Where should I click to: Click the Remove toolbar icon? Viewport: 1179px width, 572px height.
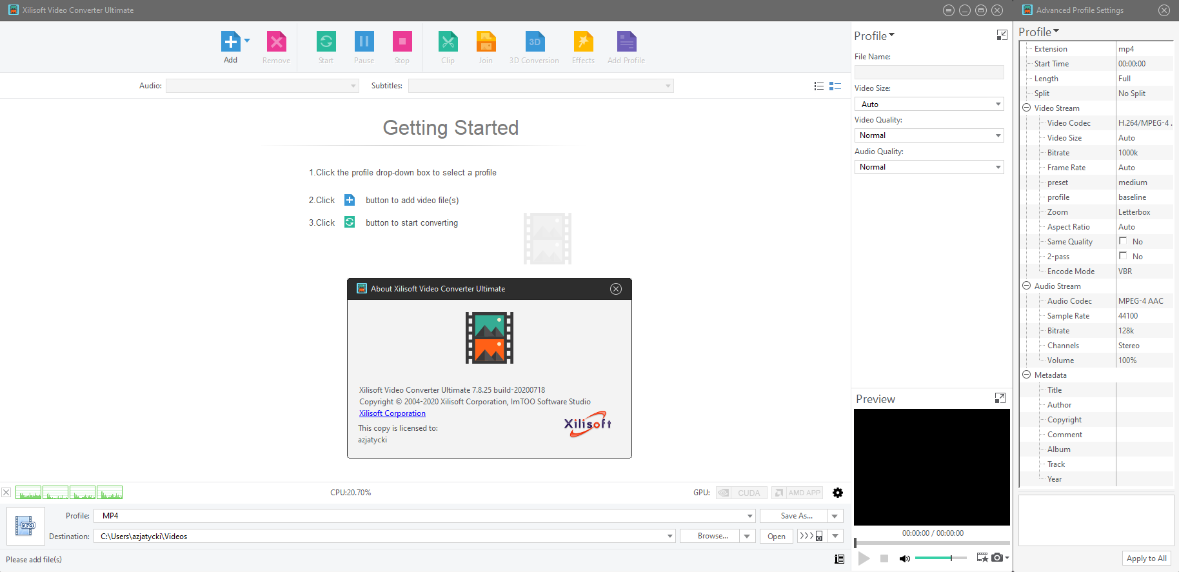(x=276, y=42)
